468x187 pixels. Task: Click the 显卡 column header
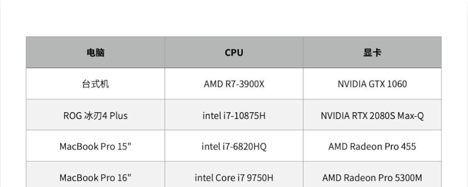point(372,52)
